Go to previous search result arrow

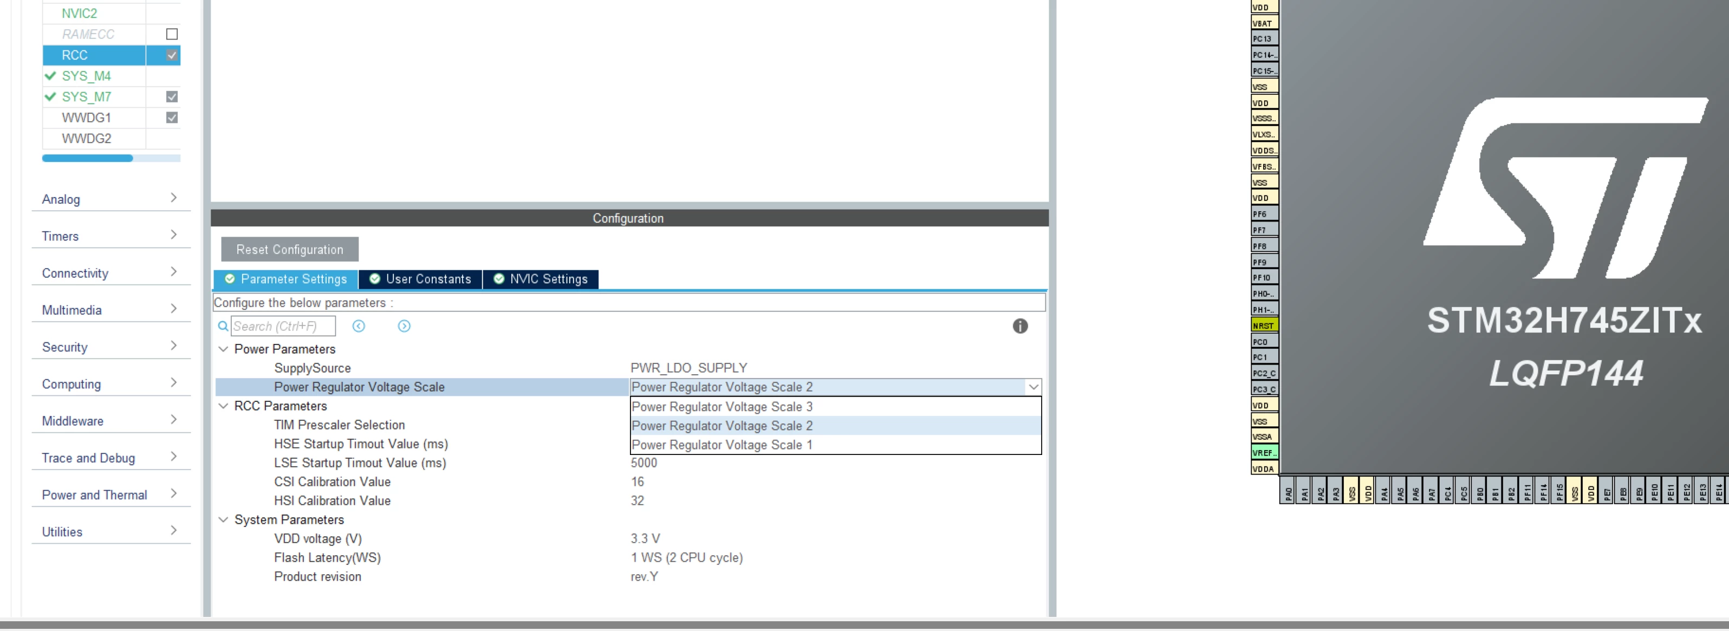point(359,326)
